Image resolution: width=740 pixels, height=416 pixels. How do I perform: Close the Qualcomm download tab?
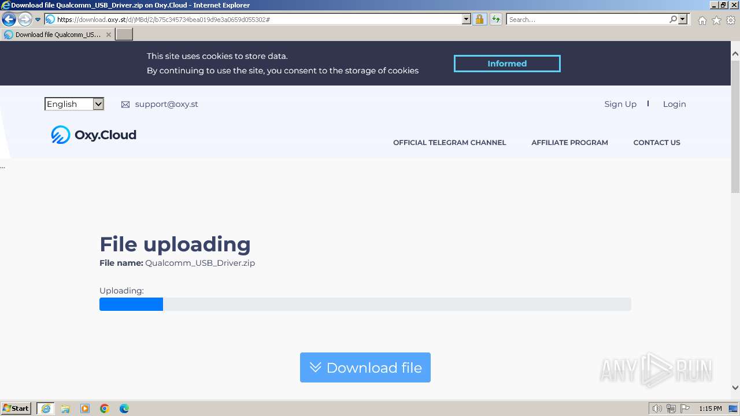(x=108, y=35)
